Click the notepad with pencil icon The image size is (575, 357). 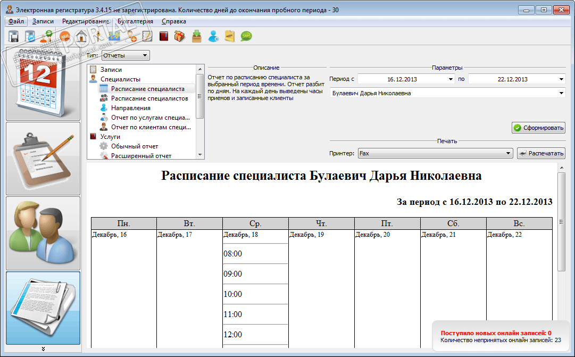point(147,36)
